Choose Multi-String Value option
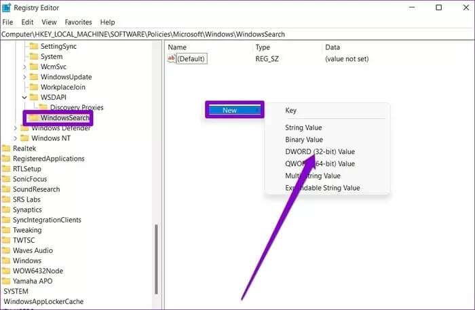Image resolution: width=475 pixels, height=310 pixels. click(313, 176)
